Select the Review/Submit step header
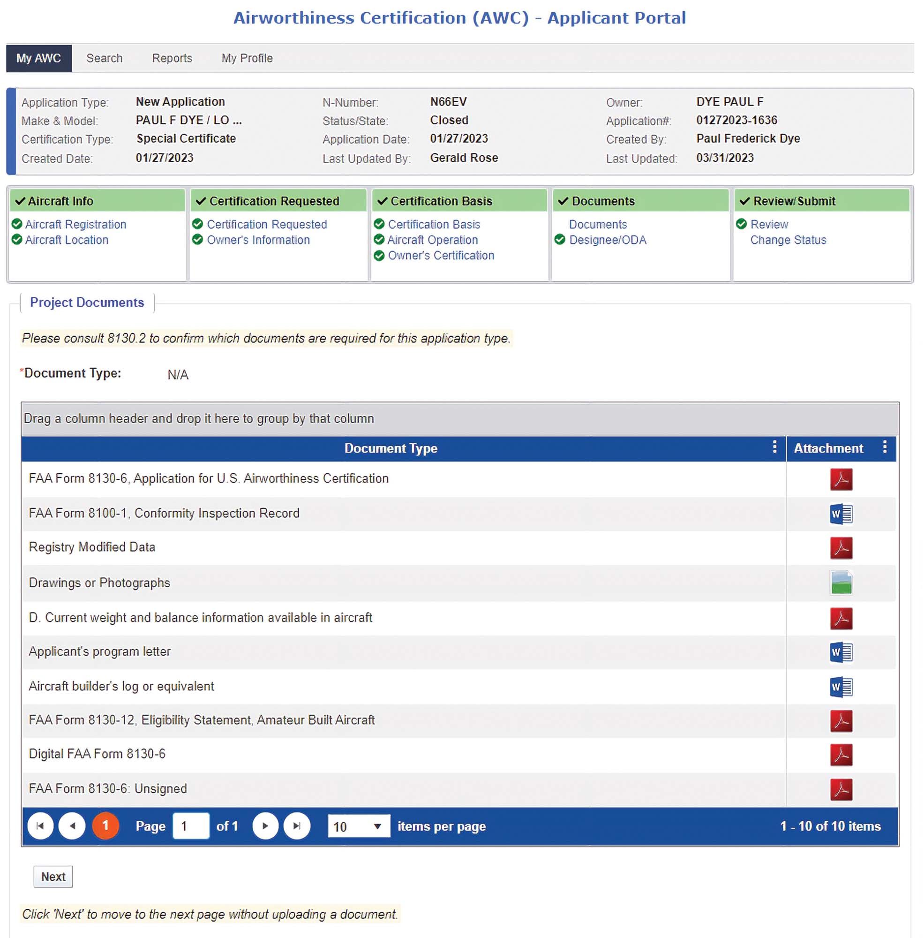The width and height of the screenshot is (924, 938). pos(822,201)
